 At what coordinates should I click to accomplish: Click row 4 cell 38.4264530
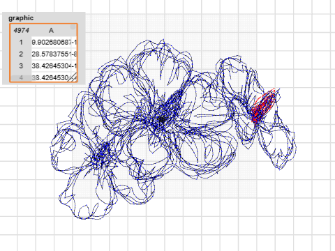click(51, 77)
